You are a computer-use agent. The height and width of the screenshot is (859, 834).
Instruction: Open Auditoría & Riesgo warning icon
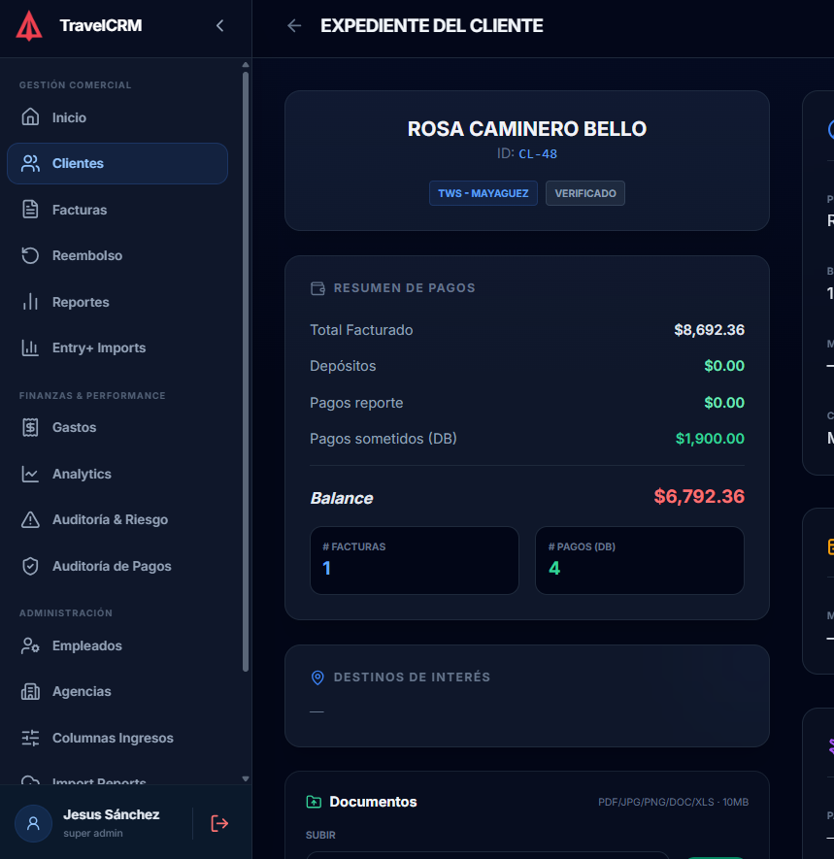pos(30,519)
